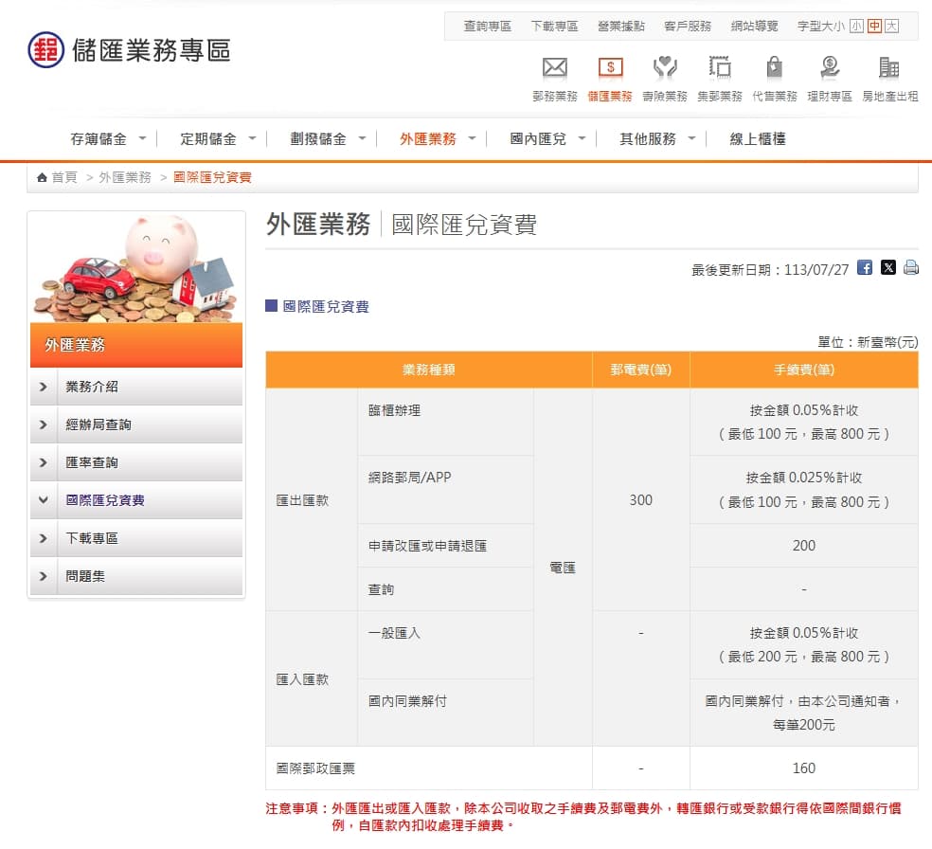Click the 160 handling fee cell
Image resolution: width=932 pixels, height=849 pixels.
click(803, 768)
